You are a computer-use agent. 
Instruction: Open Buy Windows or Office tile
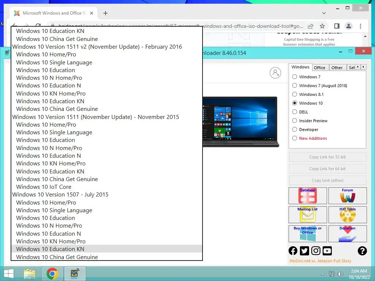coord(308,234)
